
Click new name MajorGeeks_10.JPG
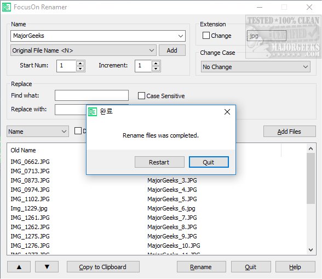click(174, 246)
